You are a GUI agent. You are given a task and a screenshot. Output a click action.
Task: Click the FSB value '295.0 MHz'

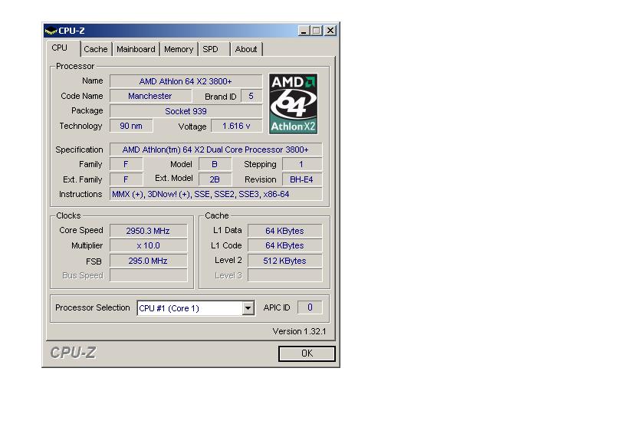[x=148, y=261]
